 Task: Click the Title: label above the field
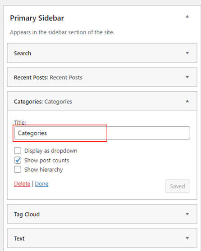tap(20, 122)
